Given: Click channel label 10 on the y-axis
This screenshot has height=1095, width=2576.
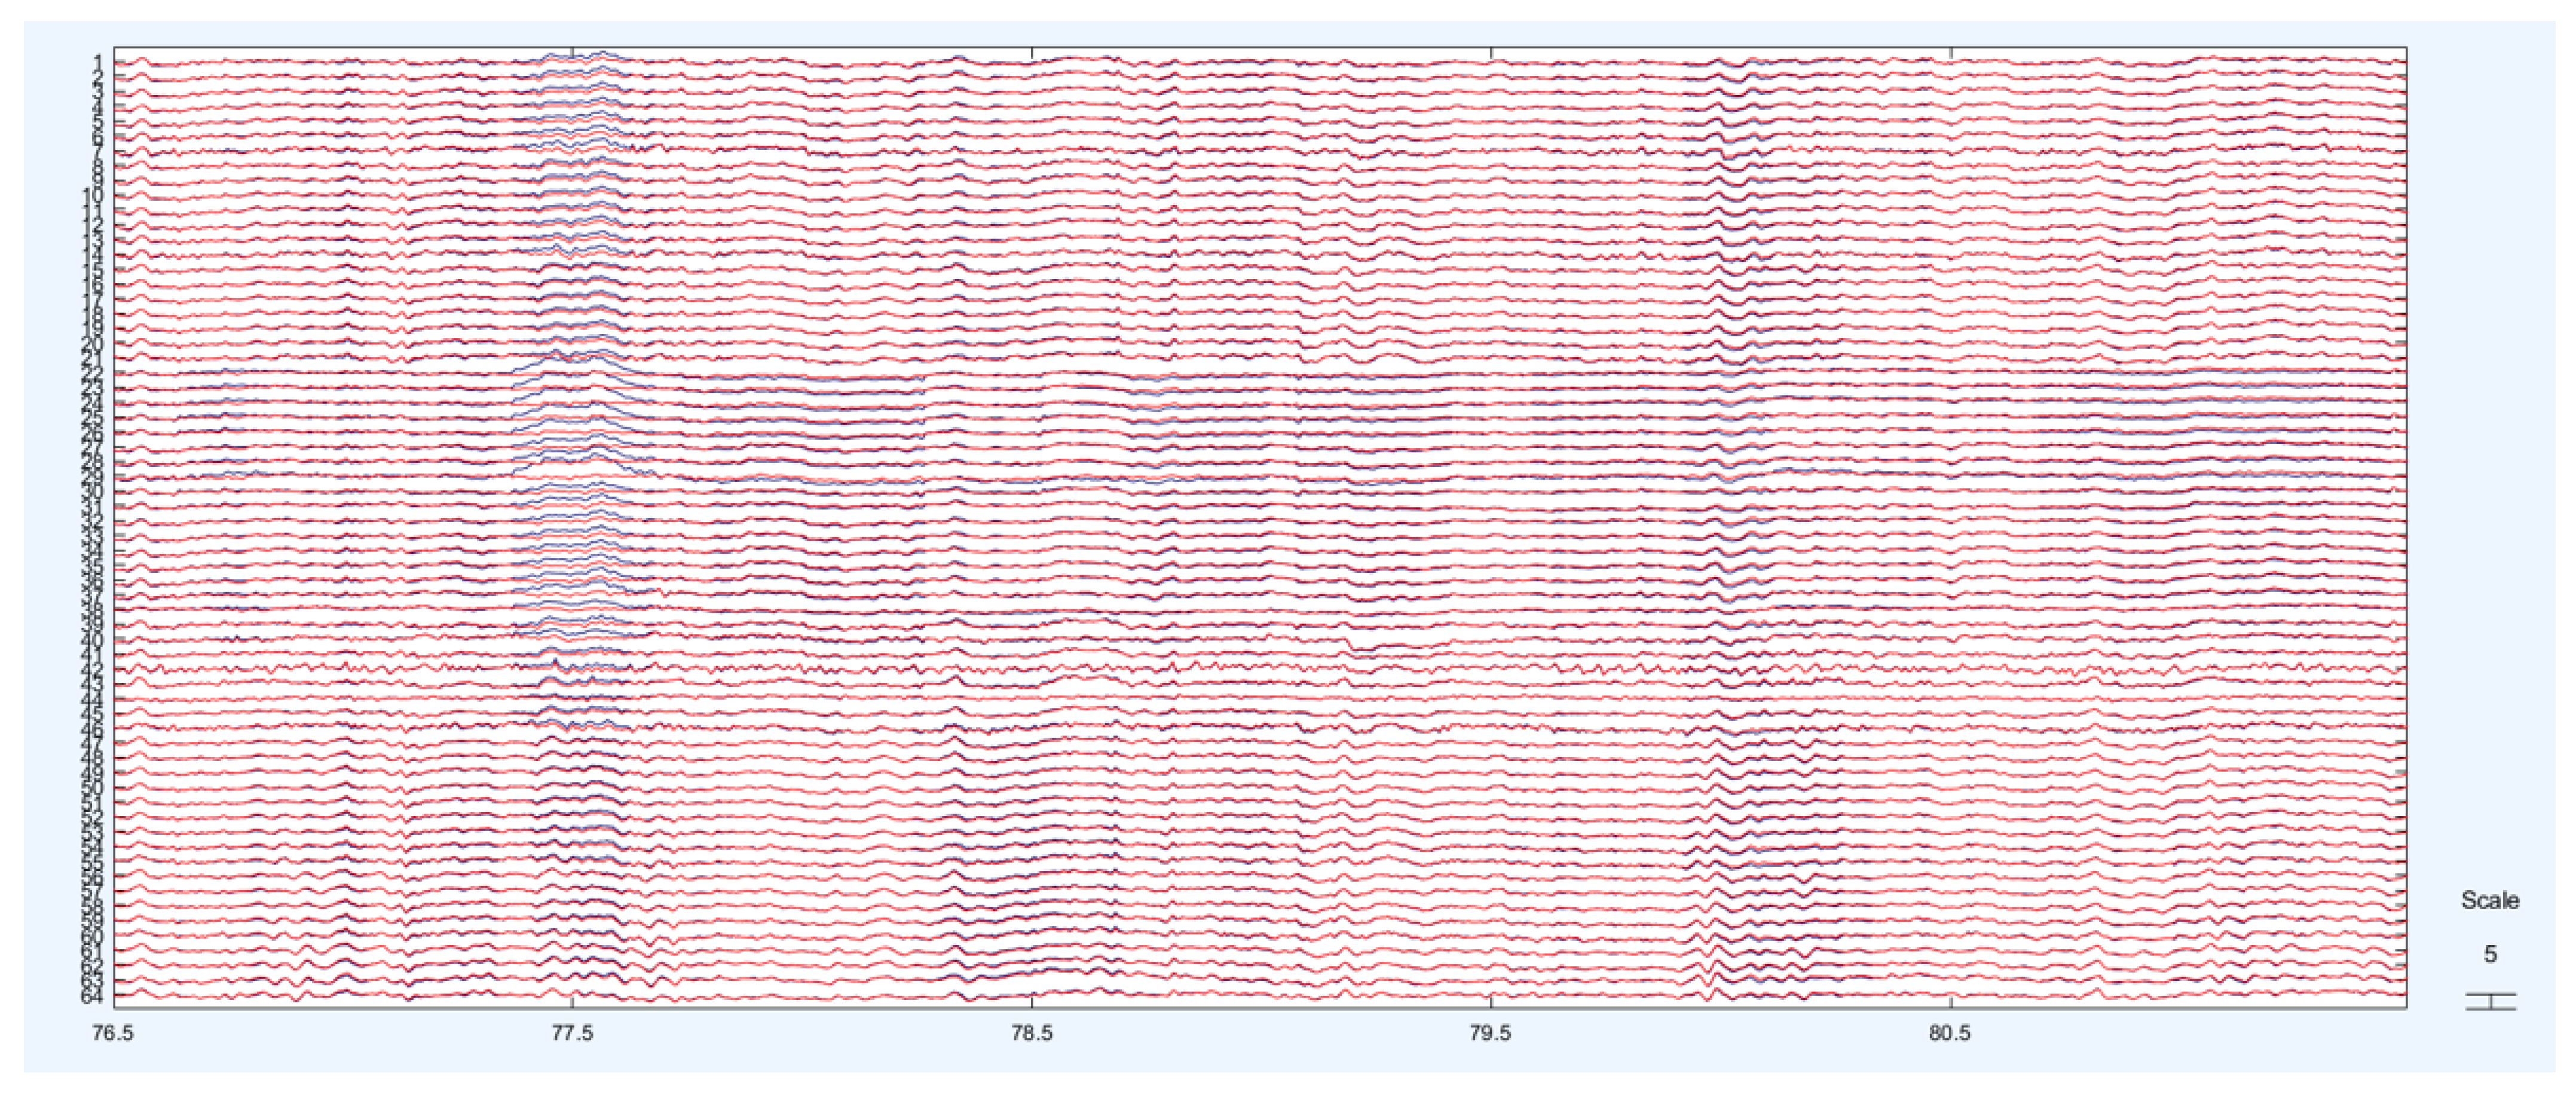Looking at the screenshot, I should [x=92, y=195].
